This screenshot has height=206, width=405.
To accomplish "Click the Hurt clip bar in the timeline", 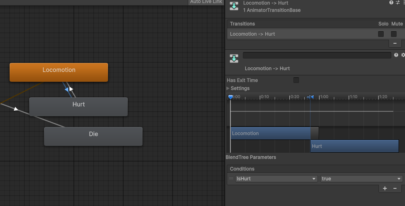I will pyautogui.click(x=354, y=146).
